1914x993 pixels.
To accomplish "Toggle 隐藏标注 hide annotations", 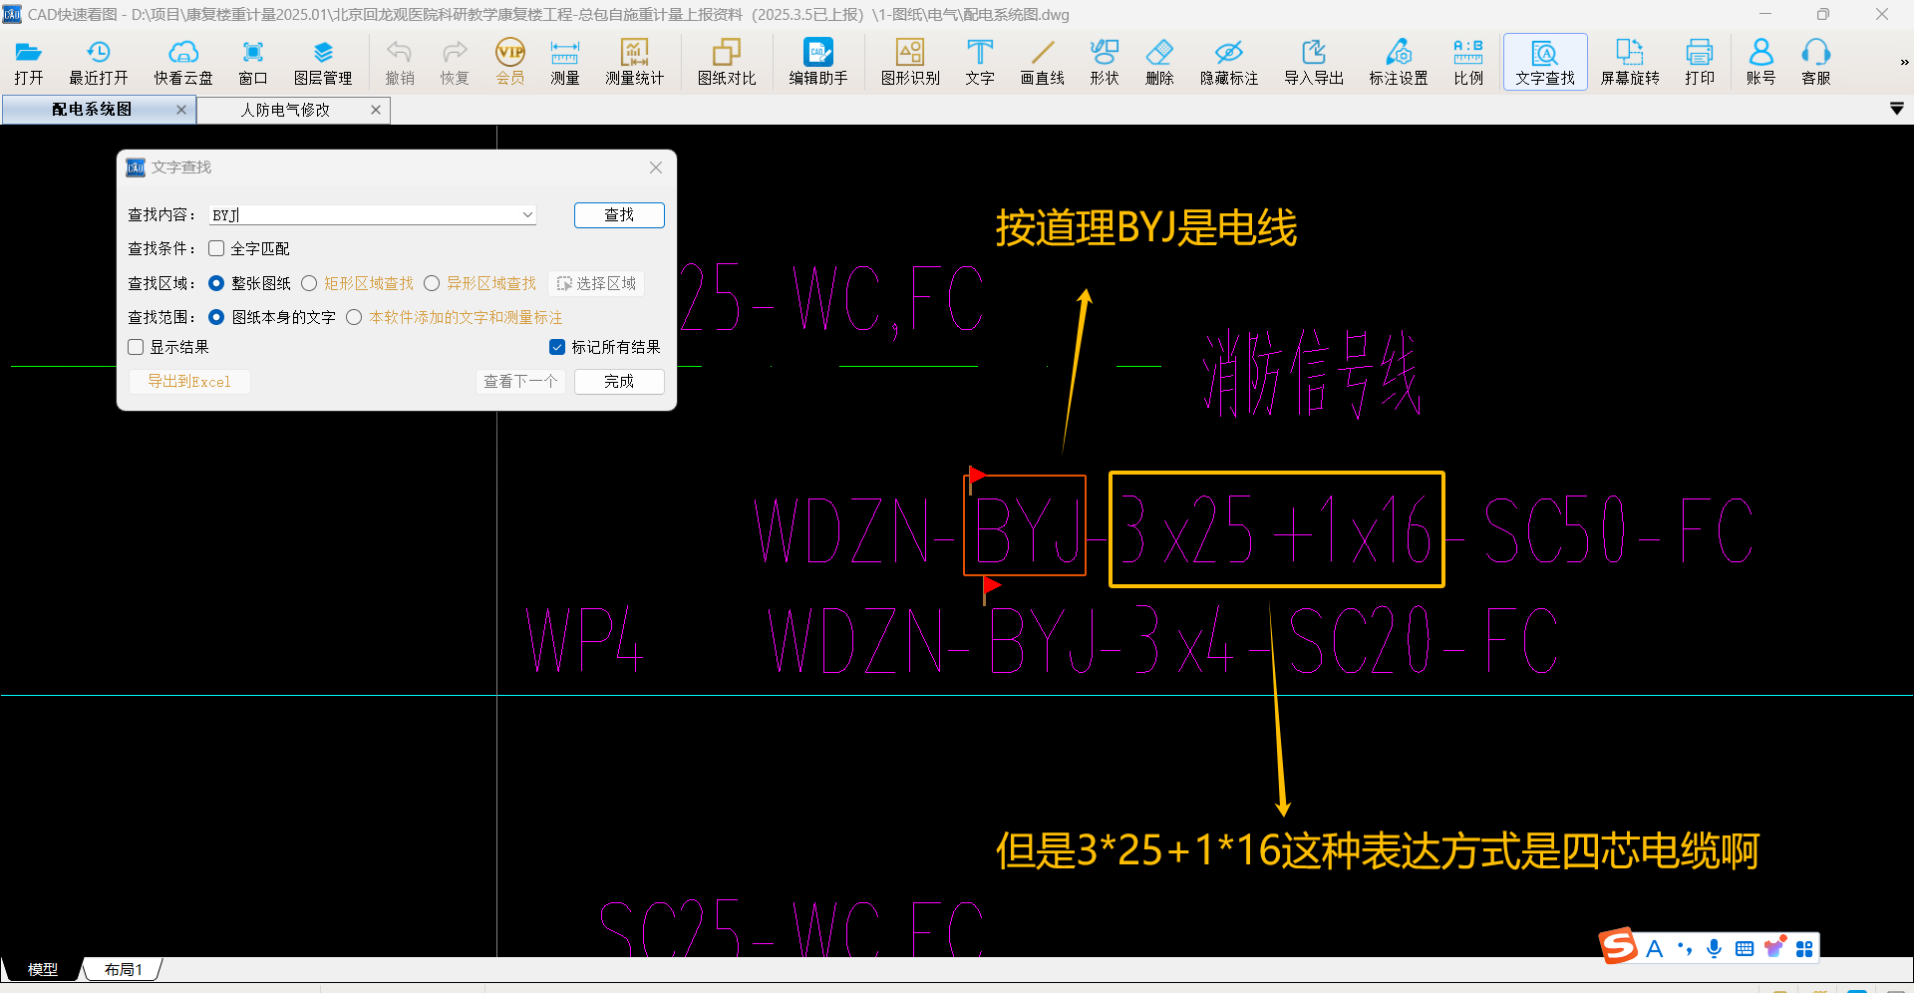I will pos(1229,62).
